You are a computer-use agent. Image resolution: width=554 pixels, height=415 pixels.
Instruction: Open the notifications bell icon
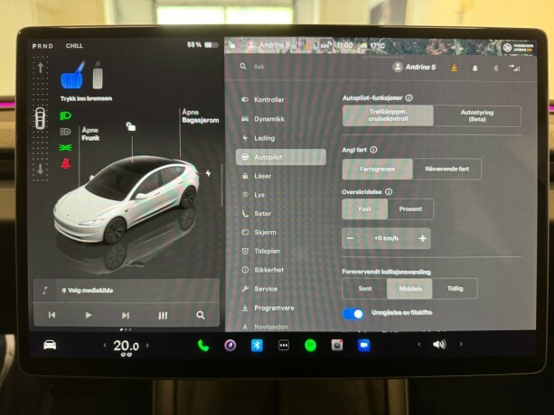tap(474, 68)
